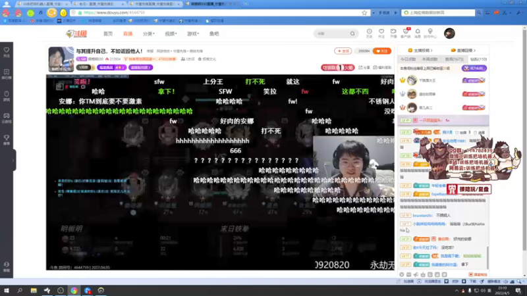Open the left sidebar trophy icon
The height and width of the screenshot is (296, 527).
pyautogui.click(x=7, y=139)
